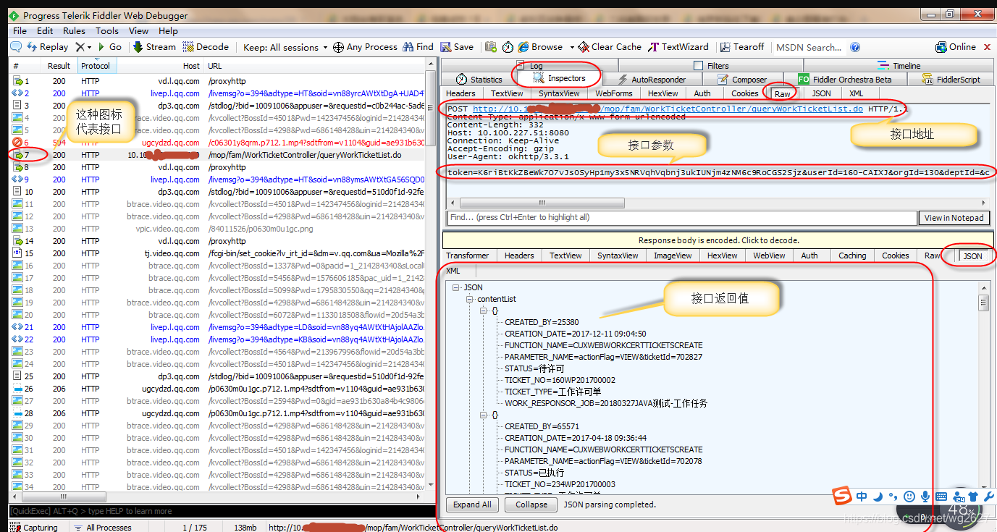Sort sessions by the Result column header
997x532 pixels.
(59, 66)
